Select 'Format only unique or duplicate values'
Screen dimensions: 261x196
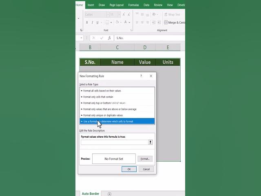click(x=117, y=115)
